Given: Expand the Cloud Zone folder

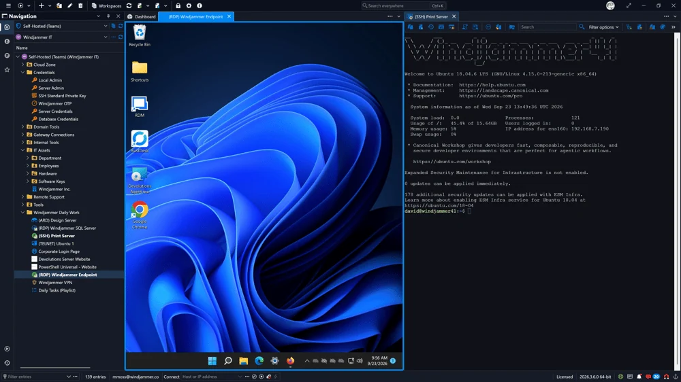Looking at the screenshot, I should click(x=23, y=65).
